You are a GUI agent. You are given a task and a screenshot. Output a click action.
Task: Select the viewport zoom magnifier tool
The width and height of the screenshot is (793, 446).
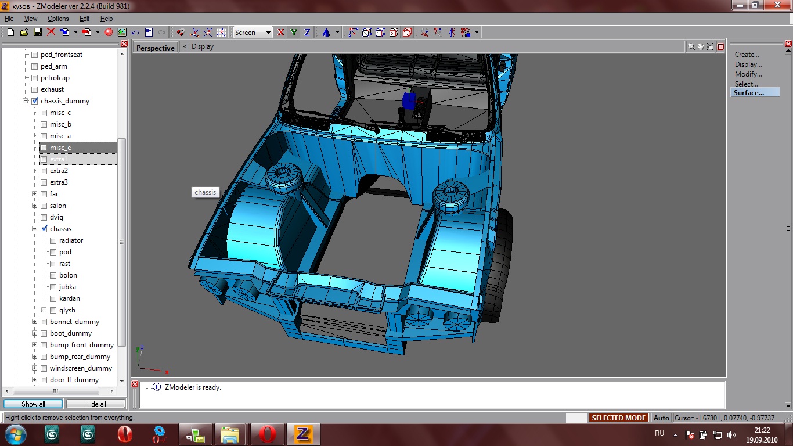pos(691,46)
